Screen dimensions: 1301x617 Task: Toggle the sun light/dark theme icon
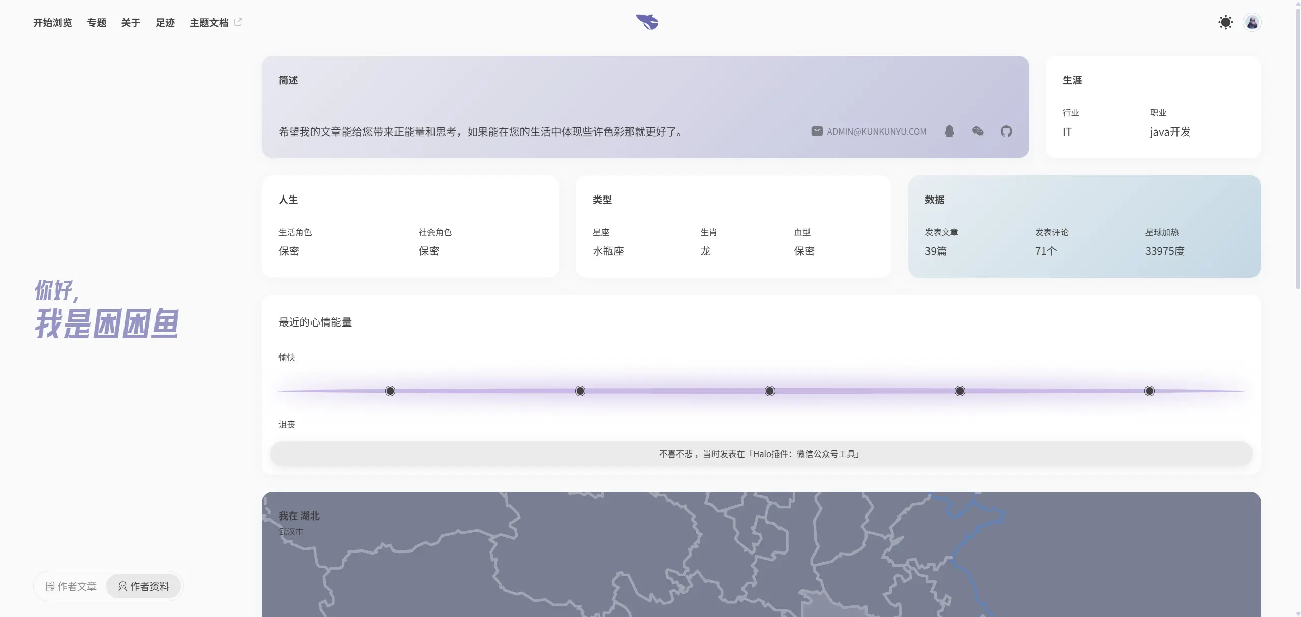(1225, 22)
